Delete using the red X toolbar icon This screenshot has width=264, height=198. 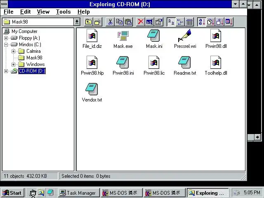tap(140, 22)
